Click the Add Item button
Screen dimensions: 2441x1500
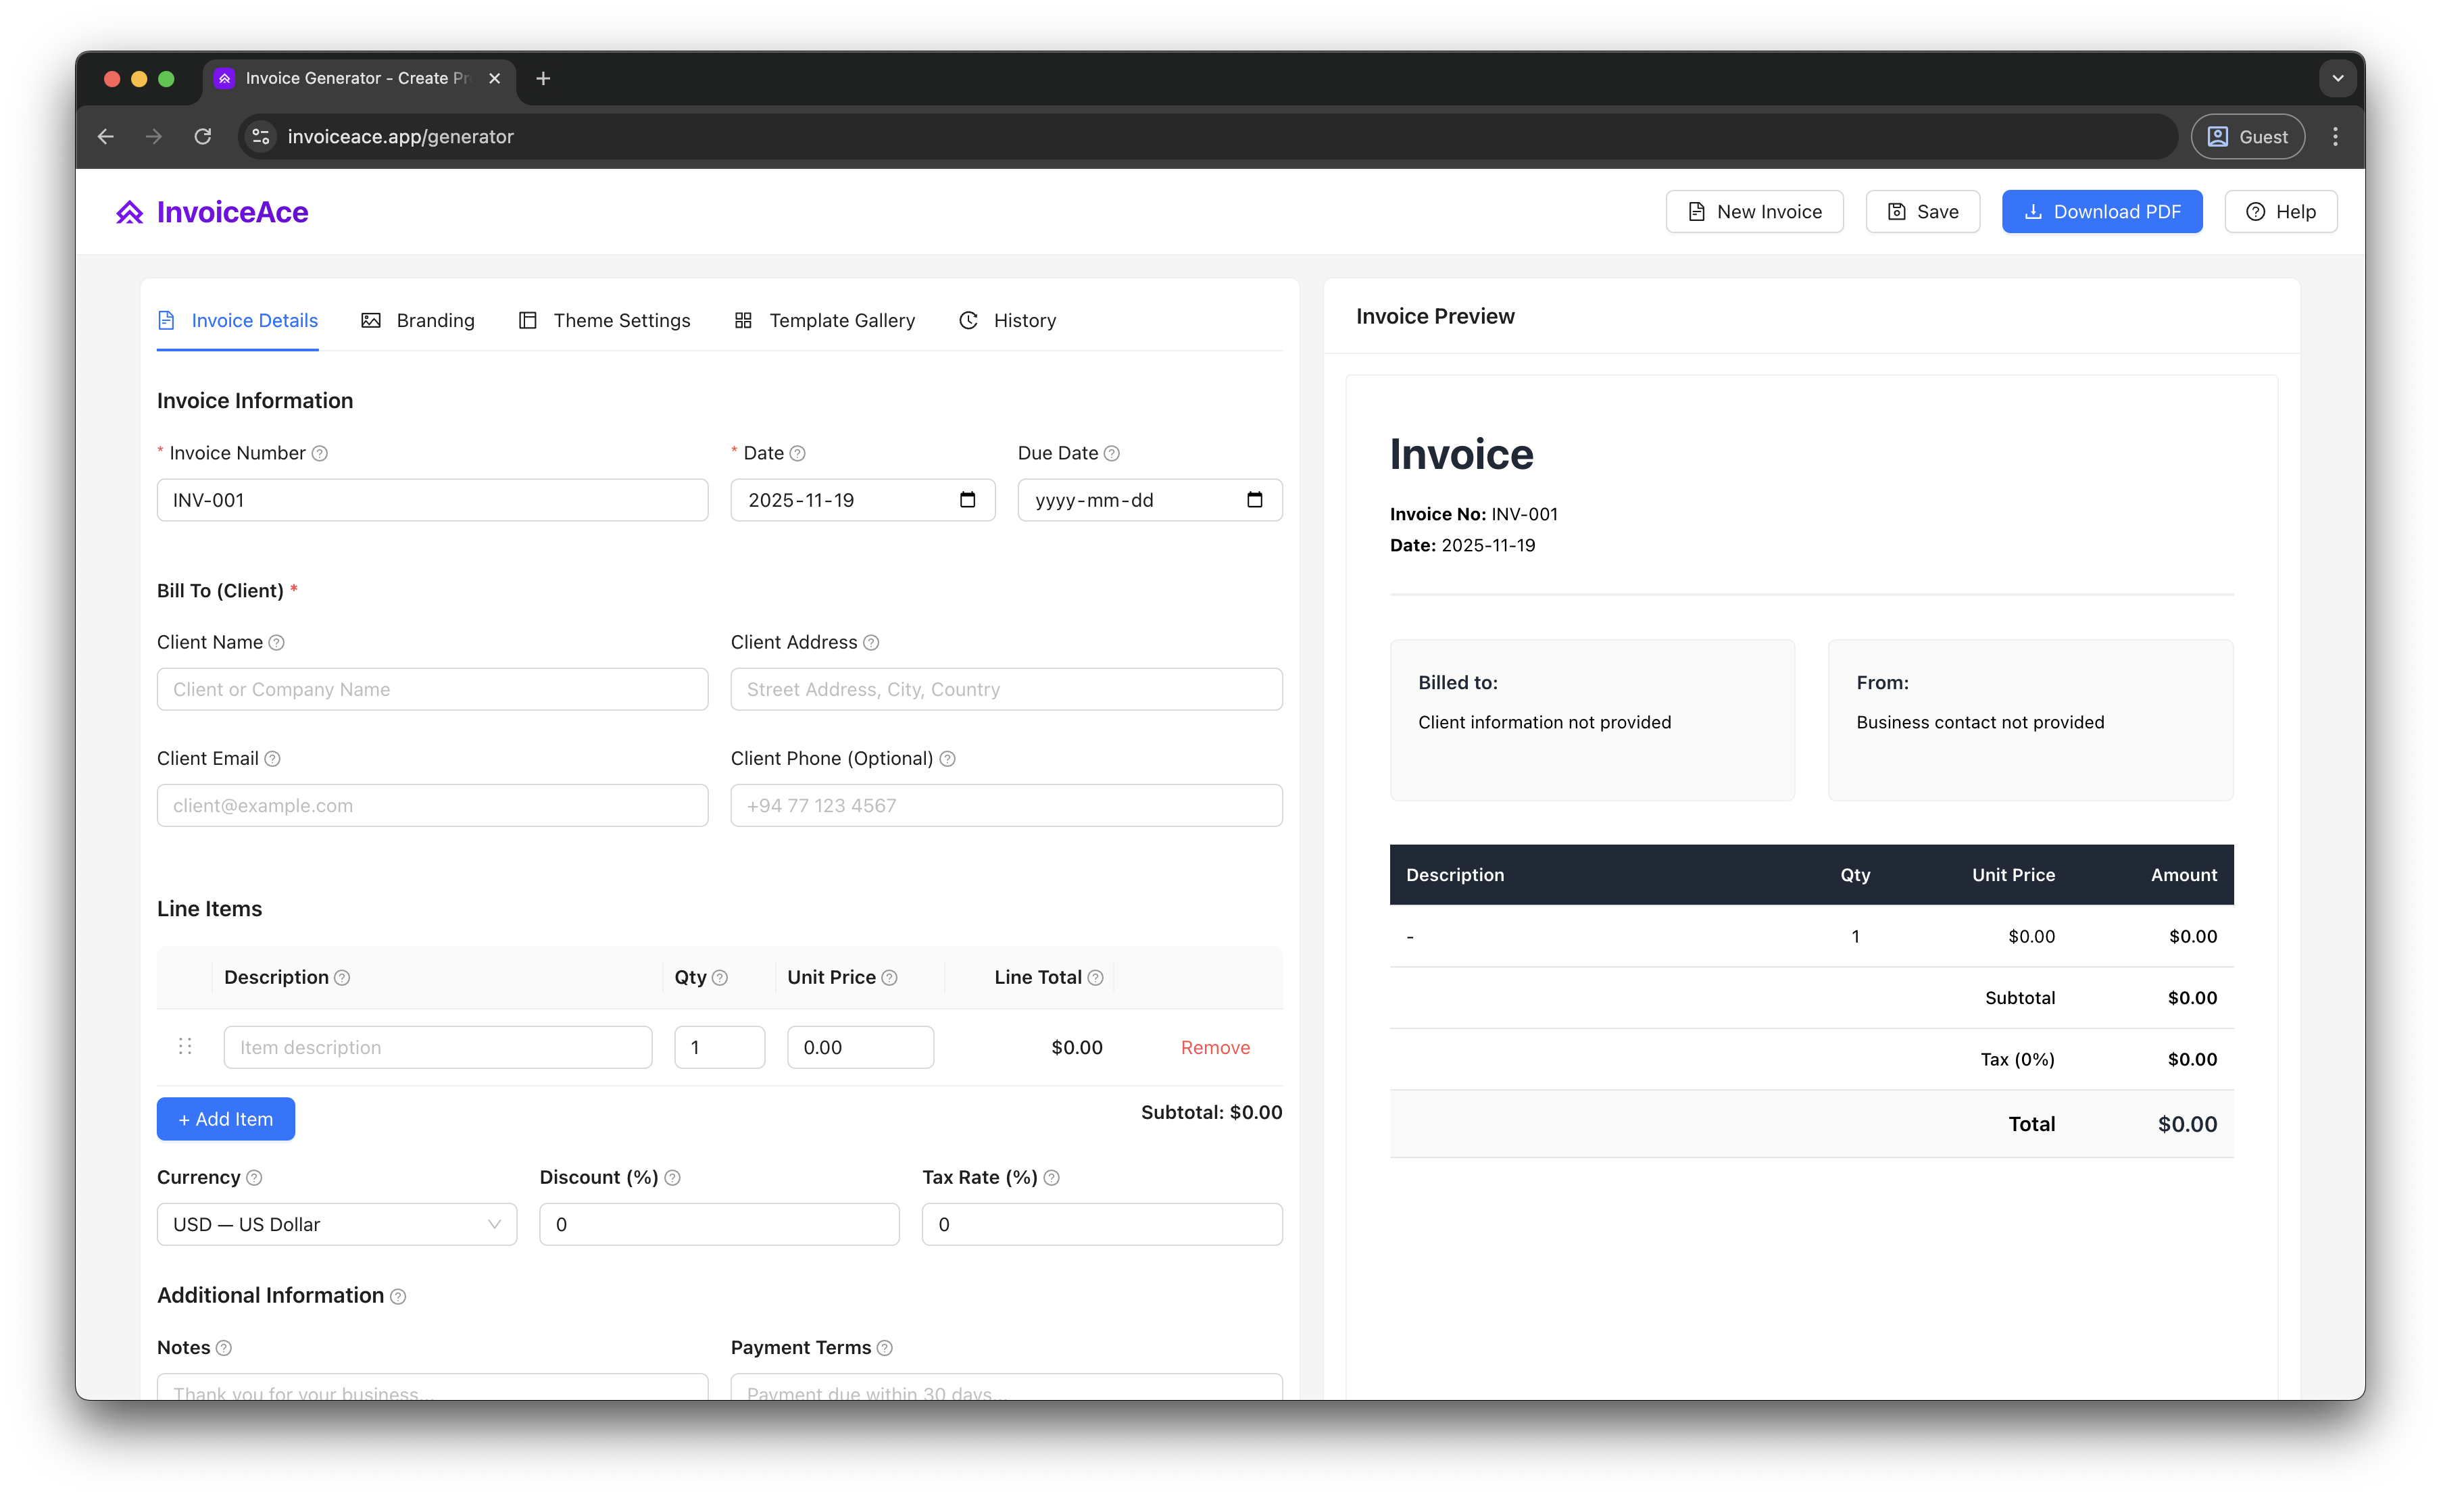pyautogui.click(x=225, y=1118)
